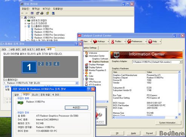This screenshot has height=137, width=186.
Task: Collapse the display adapters node in Device Manager
Action: pyautogui.click(x=26, y=26)
